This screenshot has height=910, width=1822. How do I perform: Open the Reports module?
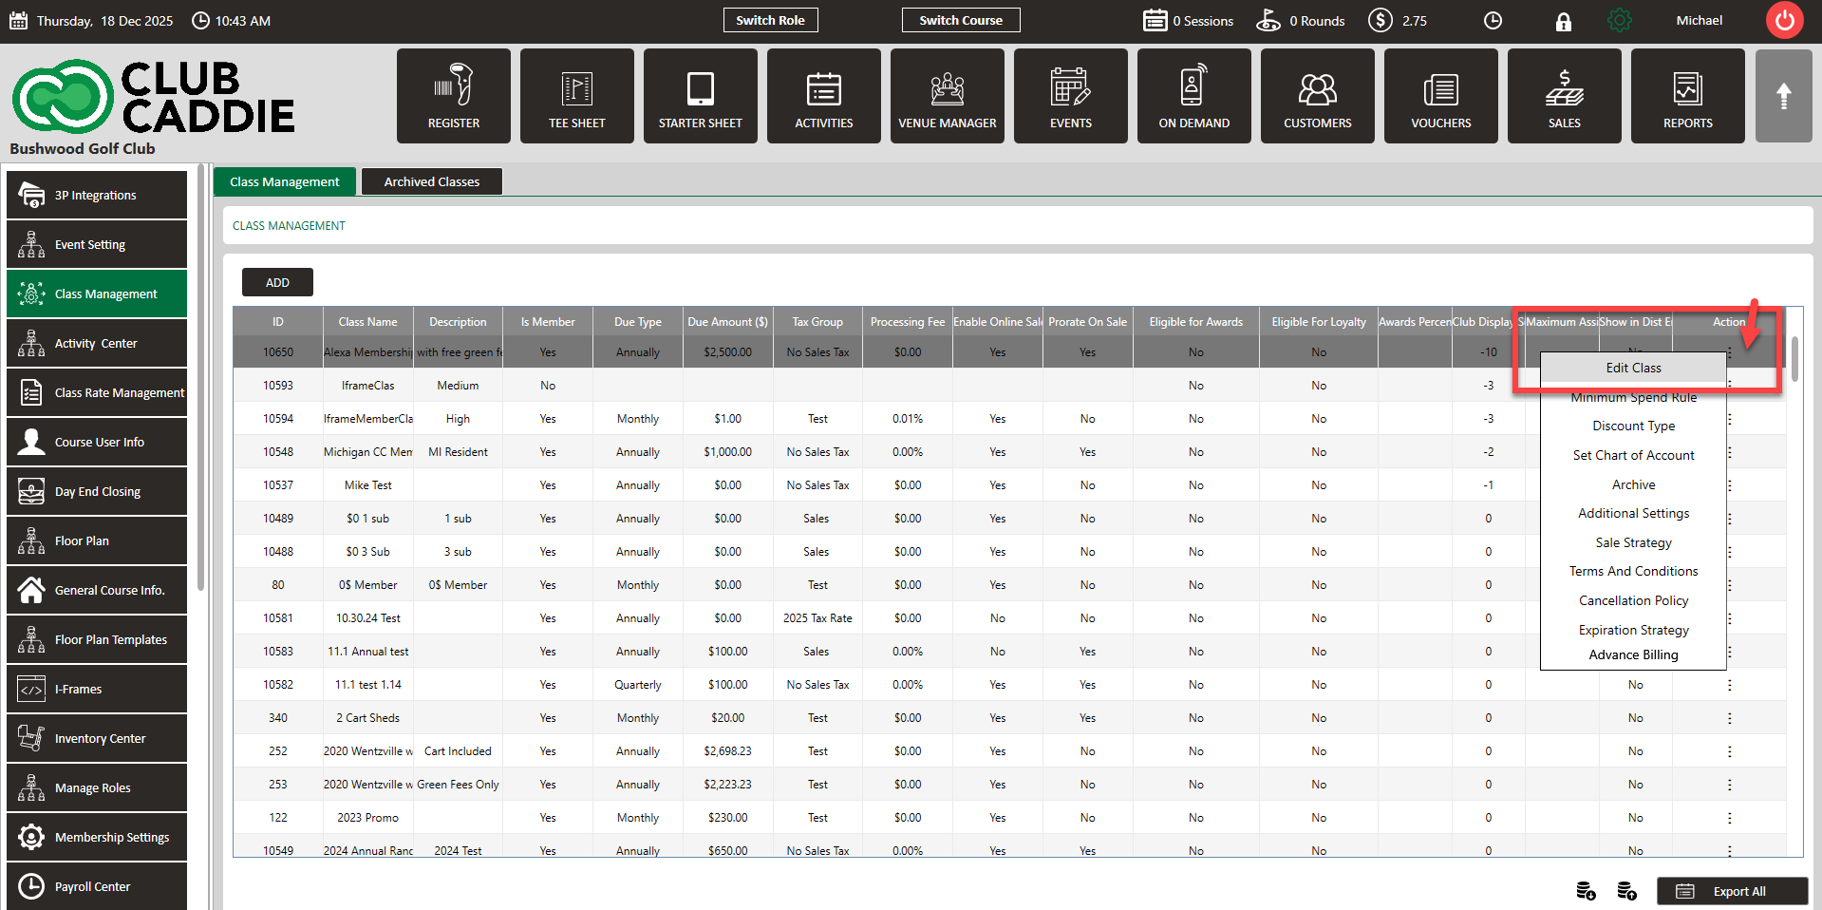1687,96
